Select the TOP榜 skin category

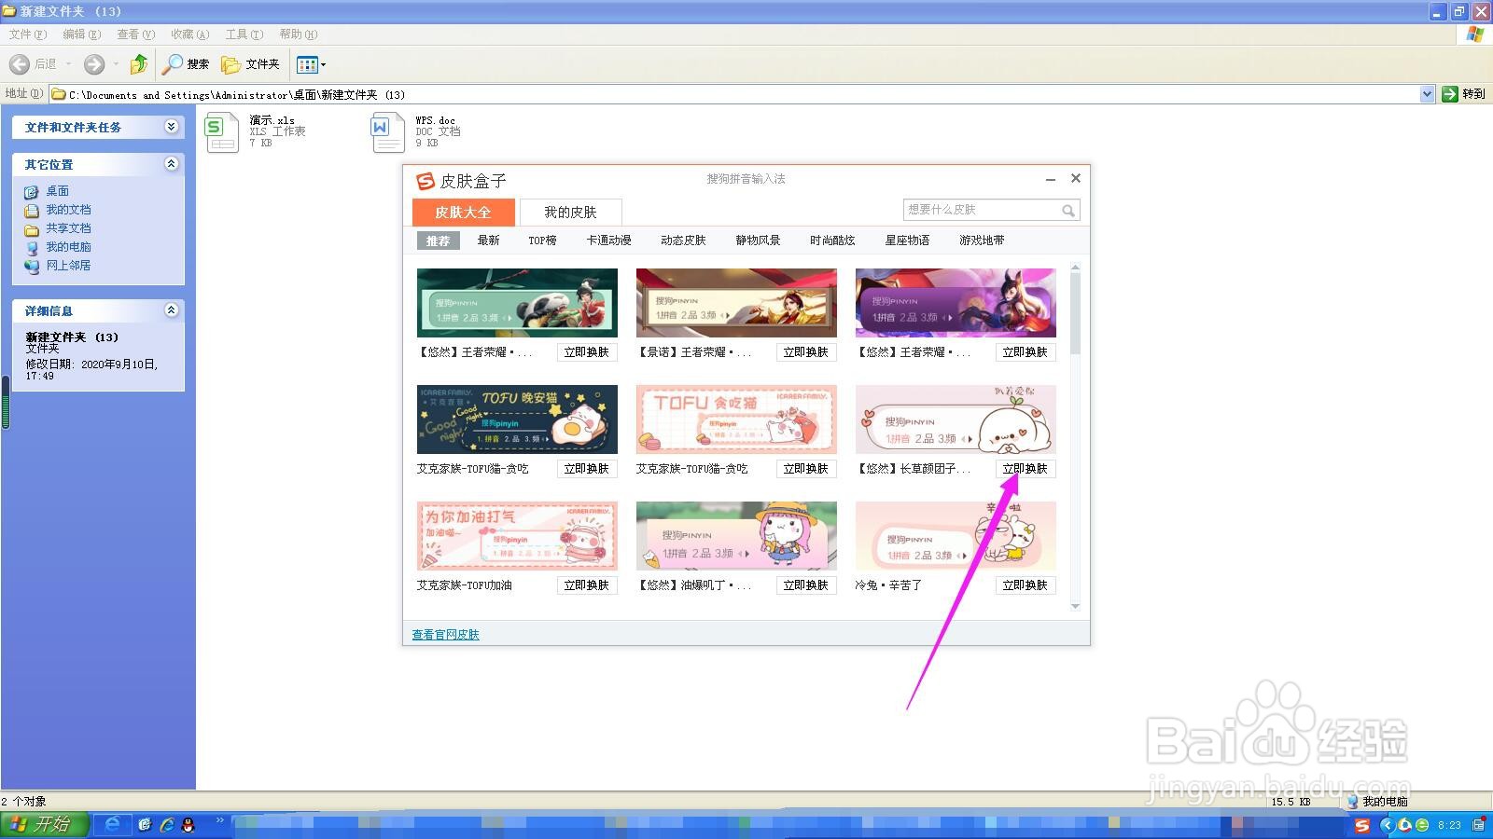click(542, 241)
